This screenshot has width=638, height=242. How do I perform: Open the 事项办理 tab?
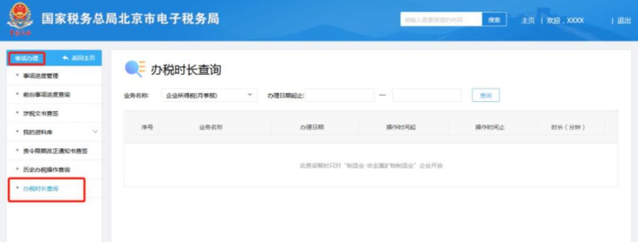pos(27,58)
